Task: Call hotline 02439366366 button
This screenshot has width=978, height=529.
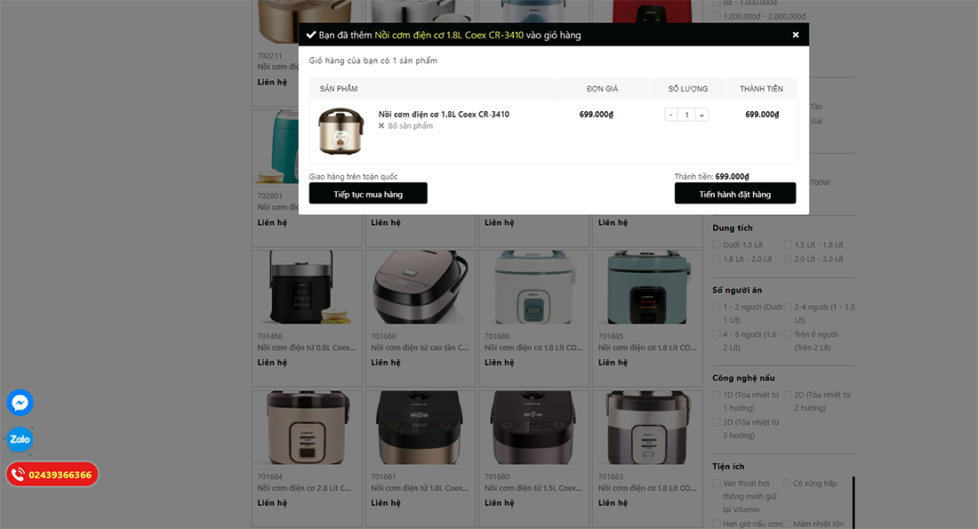Action: click(52, 475)
